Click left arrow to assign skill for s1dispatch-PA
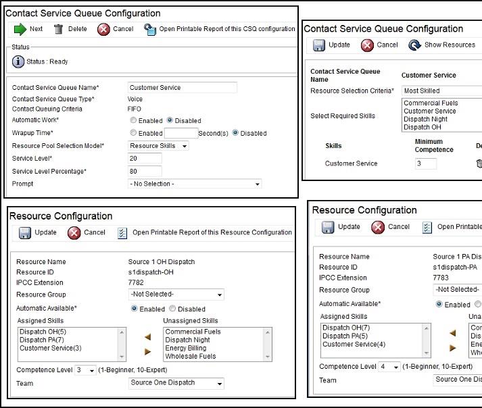 pyautogui.click(x=452, y=333)
